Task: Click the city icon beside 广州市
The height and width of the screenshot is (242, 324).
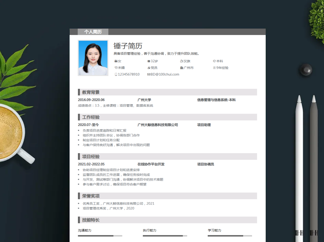Action: (181, 68)
